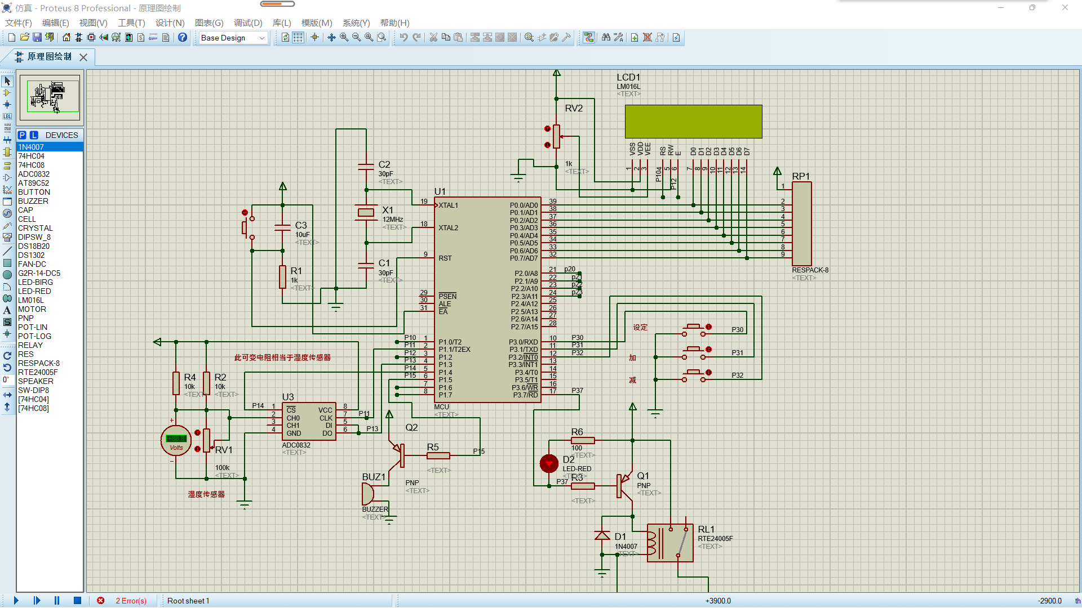Select the text script 'A' tool
The width and height of the screenshot is (1082, 608).
(x=7, y=310)
